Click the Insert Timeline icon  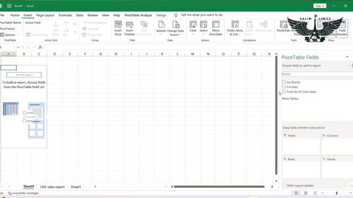pos(130,25)
